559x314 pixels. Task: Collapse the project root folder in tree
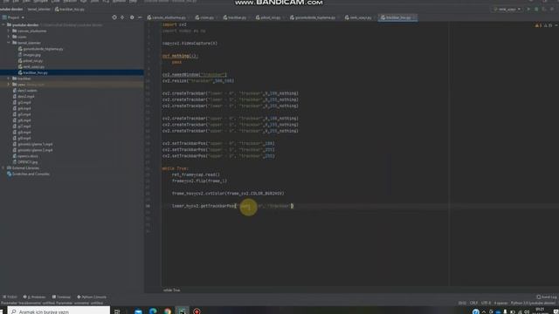point(3,25)
